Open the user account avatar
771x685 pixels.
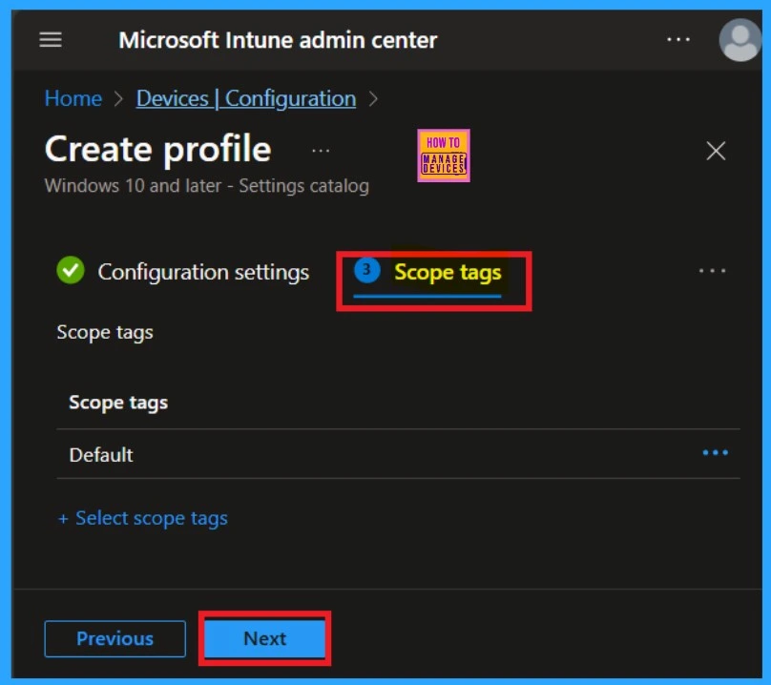(740, 40)
